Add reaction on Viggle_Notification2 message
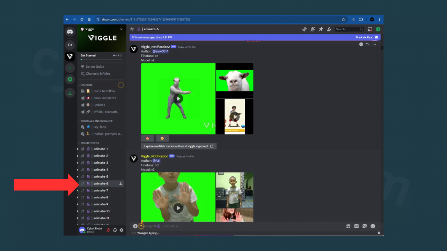The height and width of the screenshot is (251, 447). (361, 44)
